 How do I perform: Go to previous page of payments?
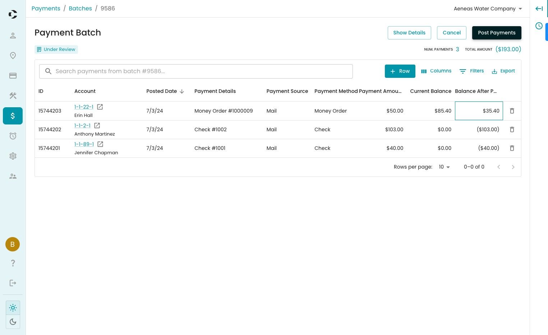click(498, 167)
